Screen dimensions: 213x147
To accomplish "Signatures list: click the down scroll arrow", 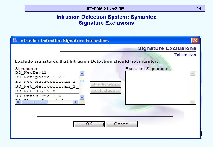I will pyautogui.click(x=82, y=97).
